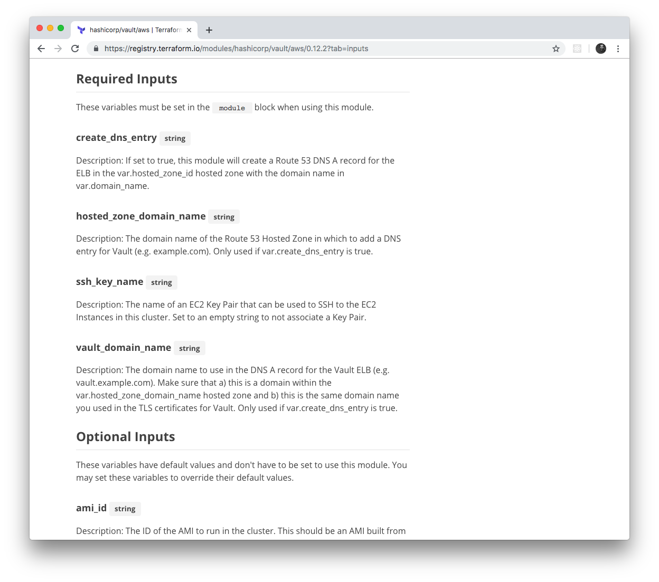Image resolution: width=659 pixels, height=582 pixels.
Task: Click the forward navigation arrow
Action: [58, 48]
